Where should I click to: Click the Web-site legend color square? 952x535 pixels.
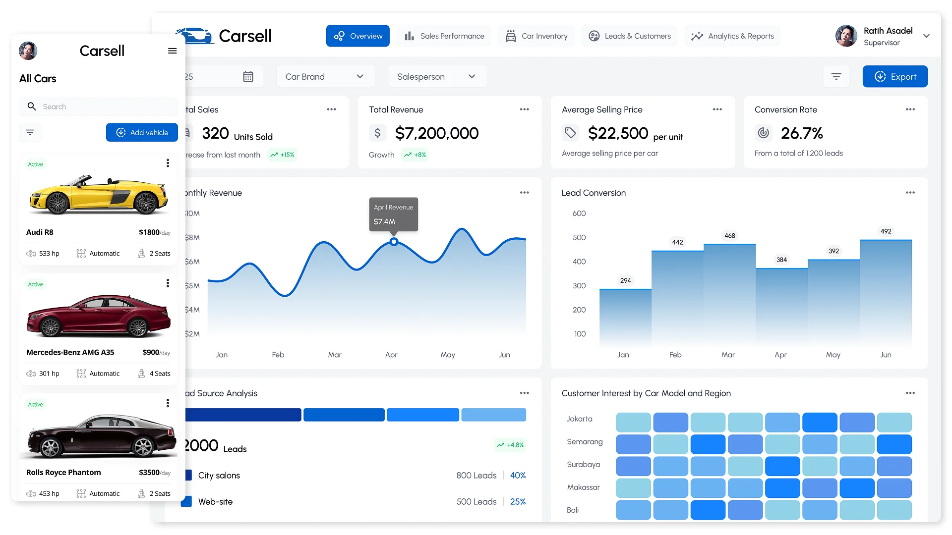[187, 501]
